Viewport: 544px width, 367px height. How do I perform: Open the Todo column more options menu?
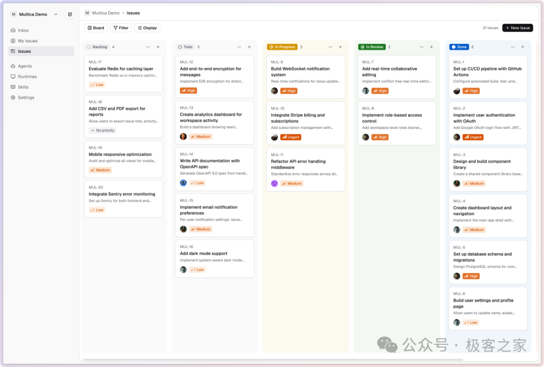239,47
